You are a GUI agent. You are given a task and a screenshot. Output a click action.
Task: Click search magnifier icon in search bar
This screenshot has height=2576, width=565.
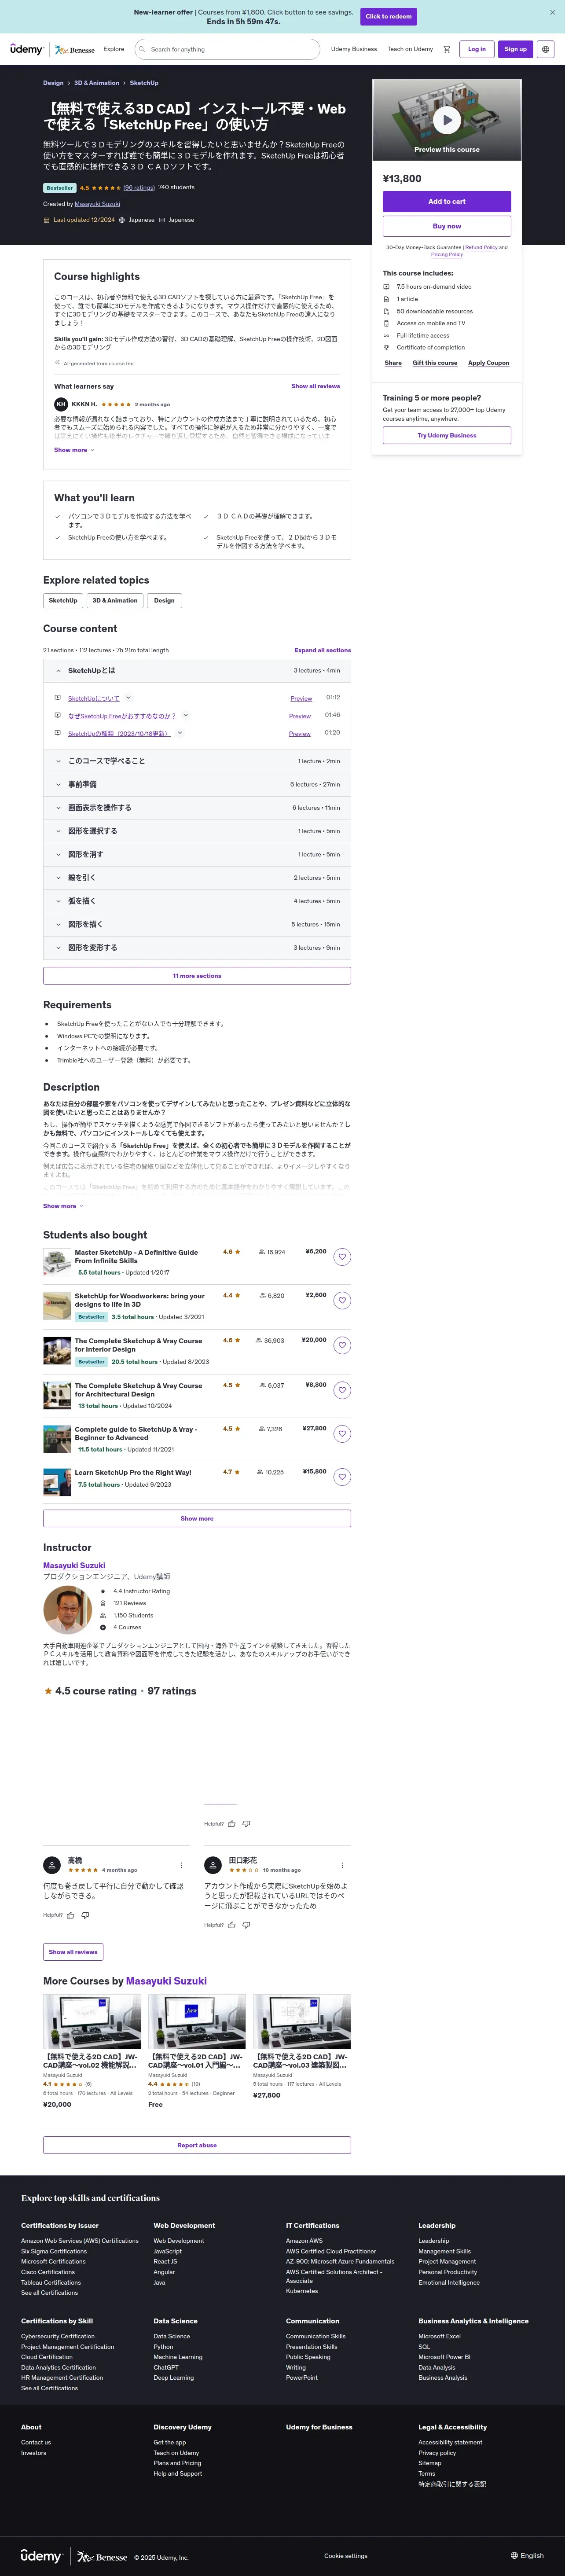[143, 49]
